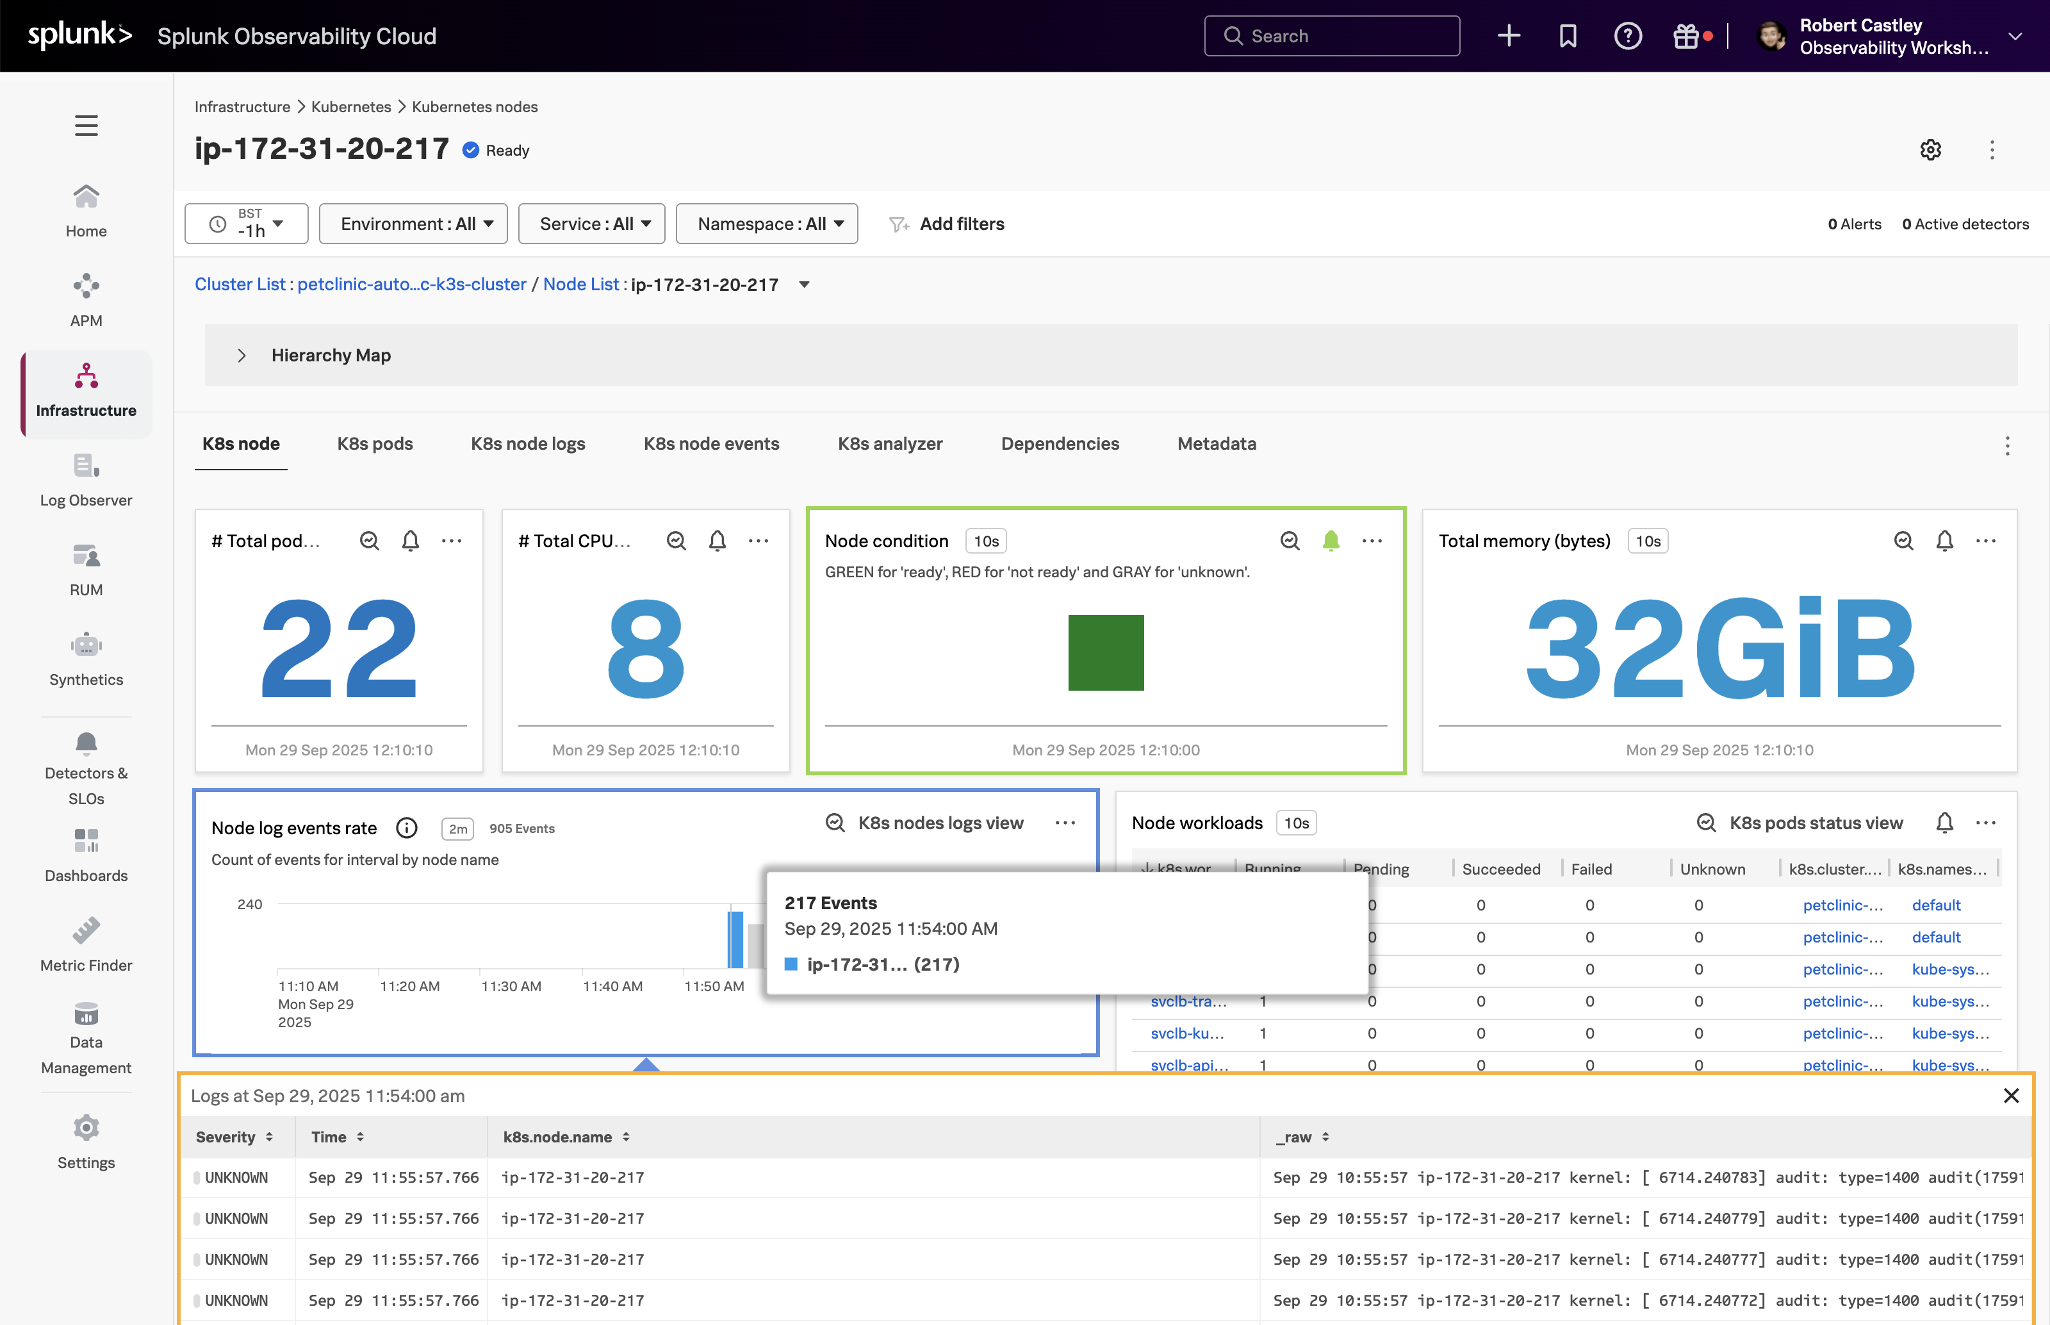Open the -1h time range picker

coord(246,224)
